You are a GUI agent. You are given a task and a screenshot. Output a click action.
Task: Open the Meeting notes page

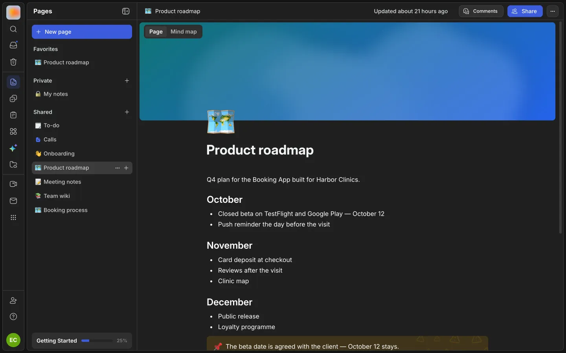pyautogui.click(x=82, y=182)
